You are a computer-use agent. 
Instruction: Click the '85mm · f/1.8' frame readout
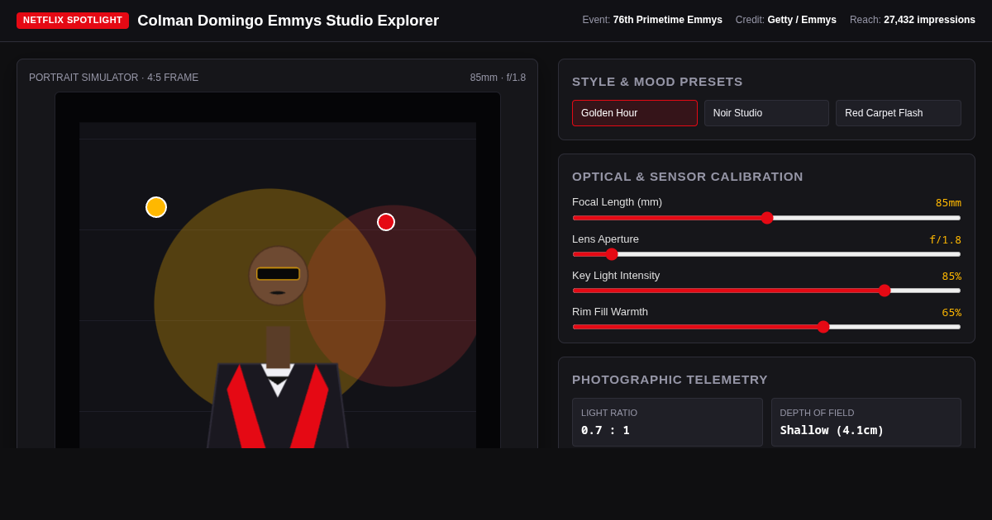498,78
